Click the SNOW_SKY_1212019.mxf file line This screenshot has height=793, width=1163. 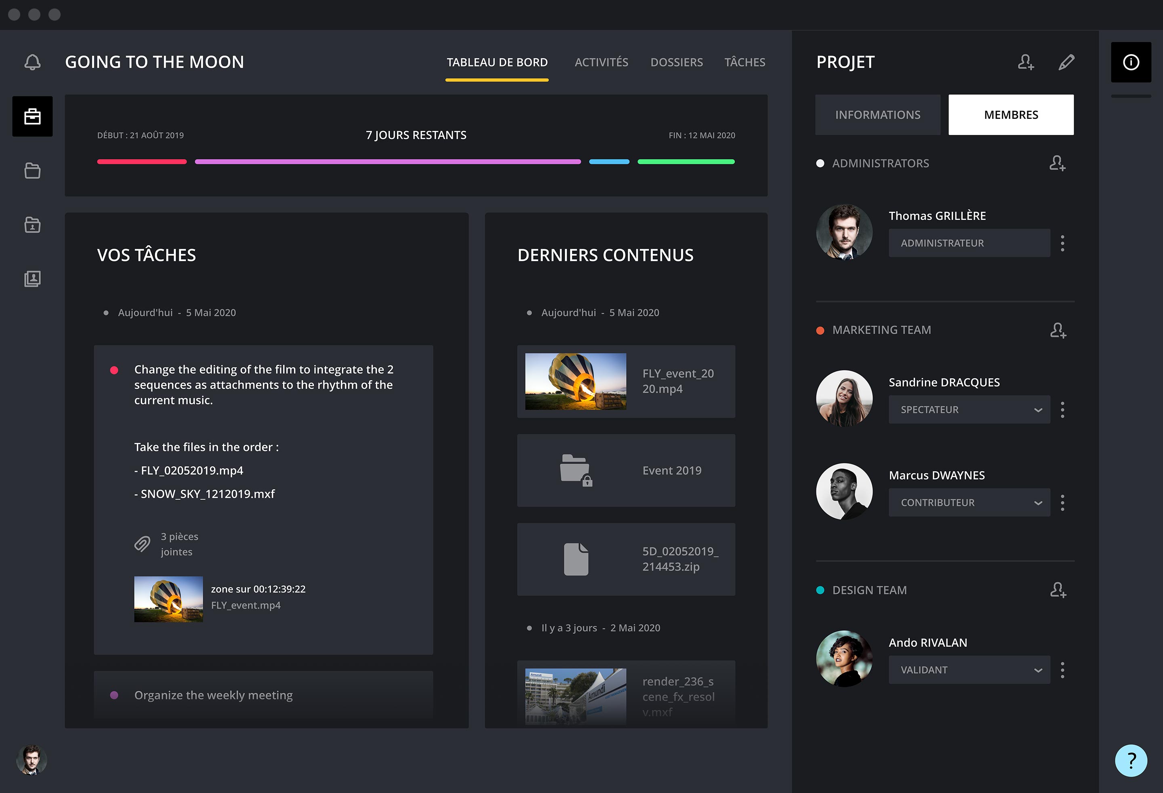pyautogui.click(x=204, y=494)
